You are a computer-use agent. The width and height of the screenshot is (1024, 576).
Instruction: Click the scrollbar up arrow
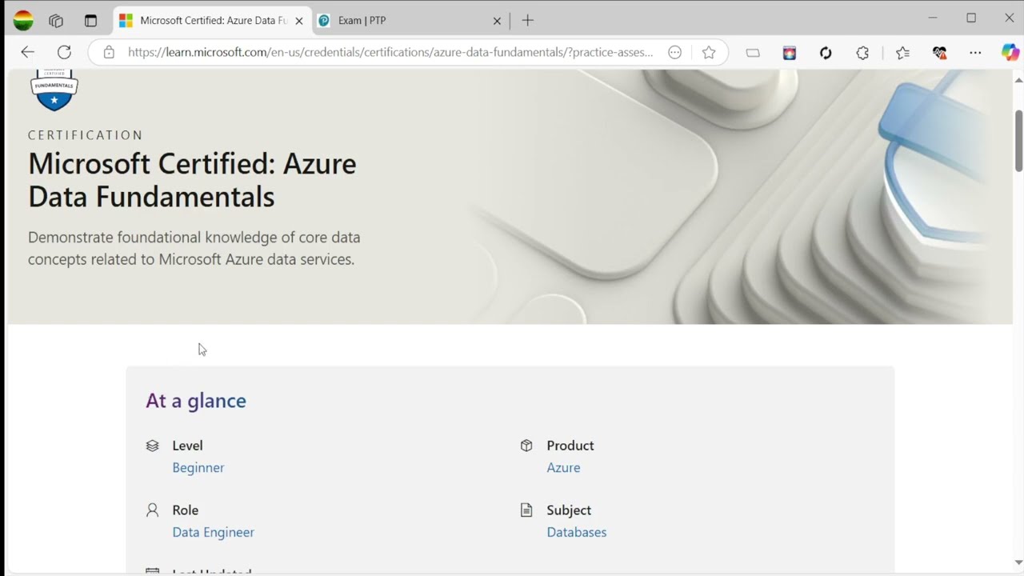coord(1018,79)
